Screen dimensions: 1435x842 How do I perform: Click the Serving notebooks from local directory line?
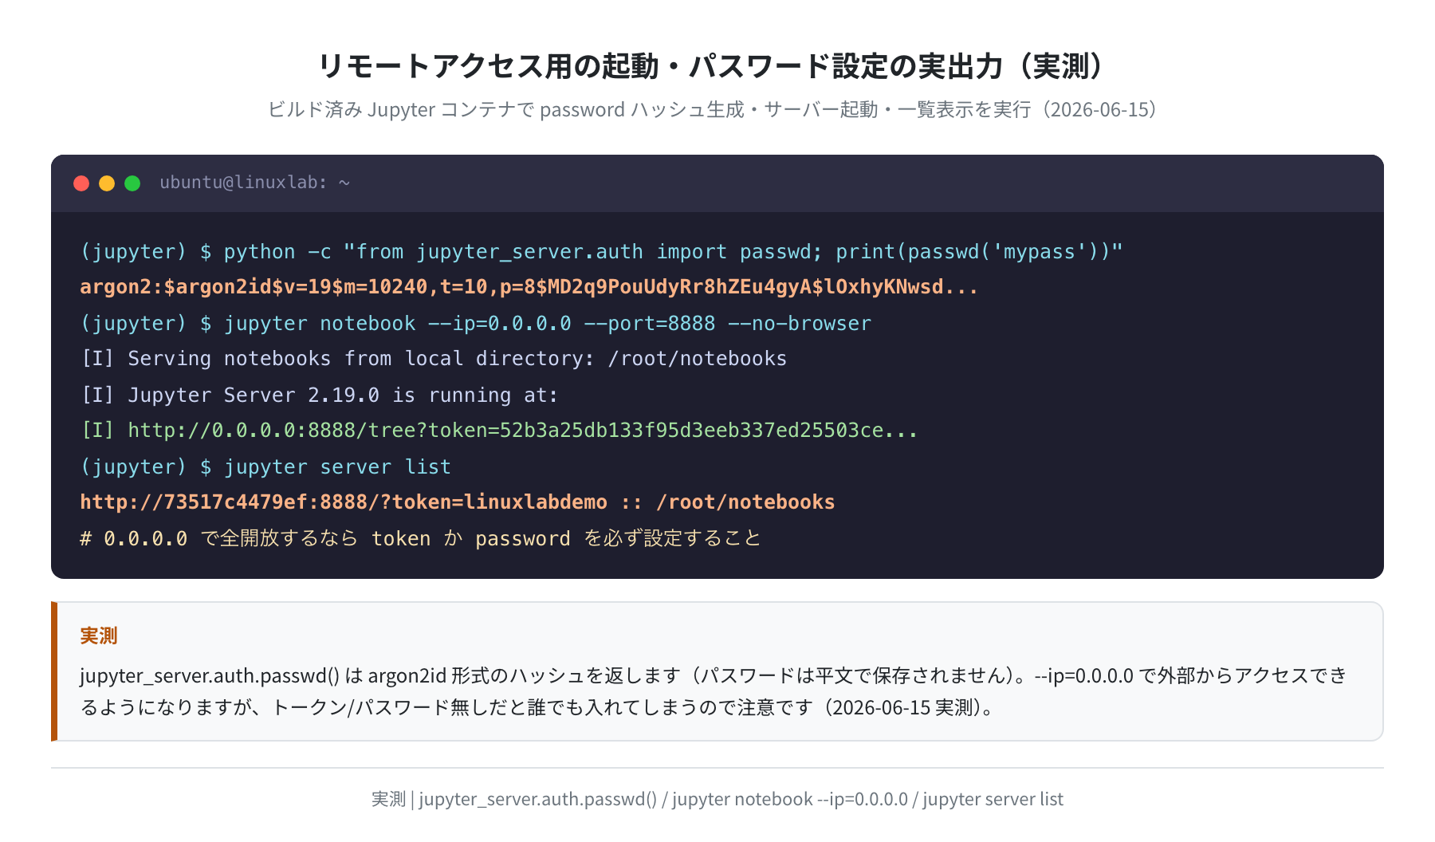point(434,359)
